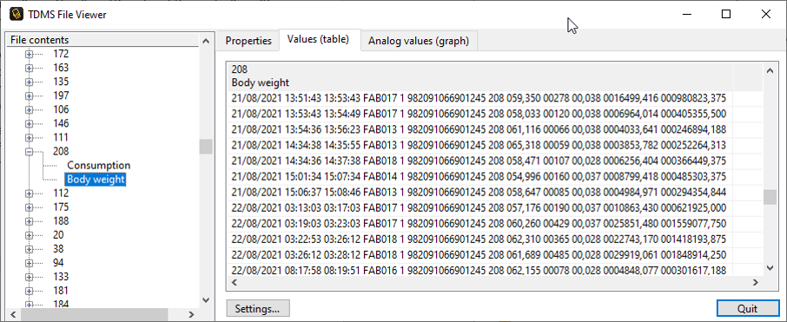Expand the 112 group node
This screenshot has height=322, width=787.
point(30,193)
